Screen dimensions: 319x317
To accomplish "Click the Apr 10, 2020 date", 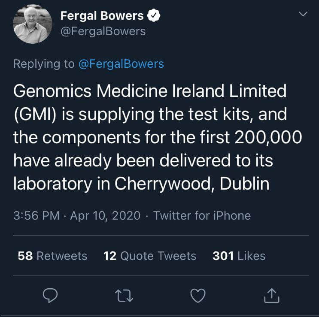I will coord(105,215).
